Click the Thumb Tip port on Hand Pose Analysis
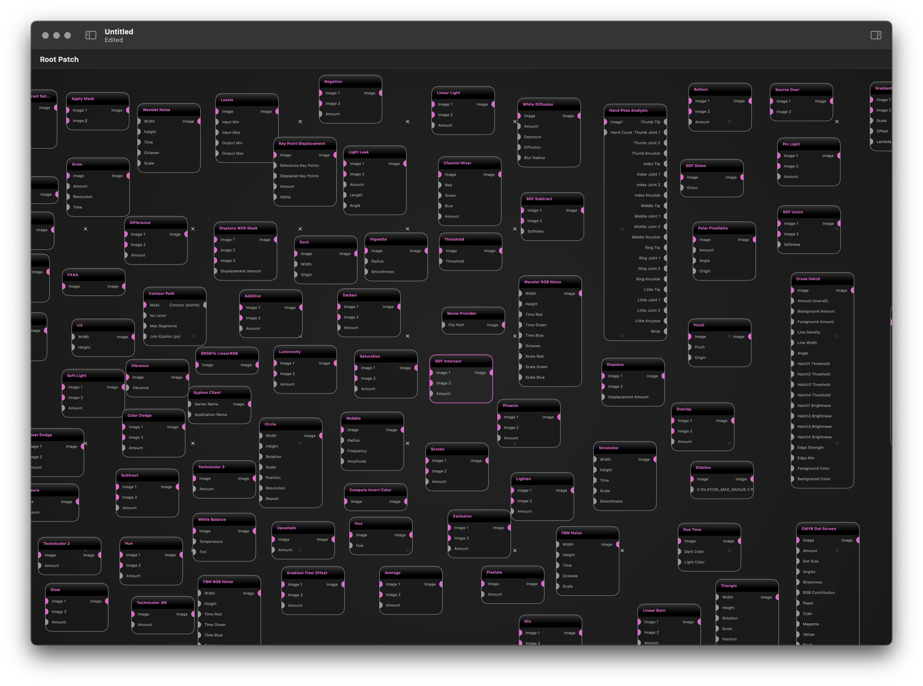Image resolution: width=923 pixels, height=686 pixels. point(666,122)
